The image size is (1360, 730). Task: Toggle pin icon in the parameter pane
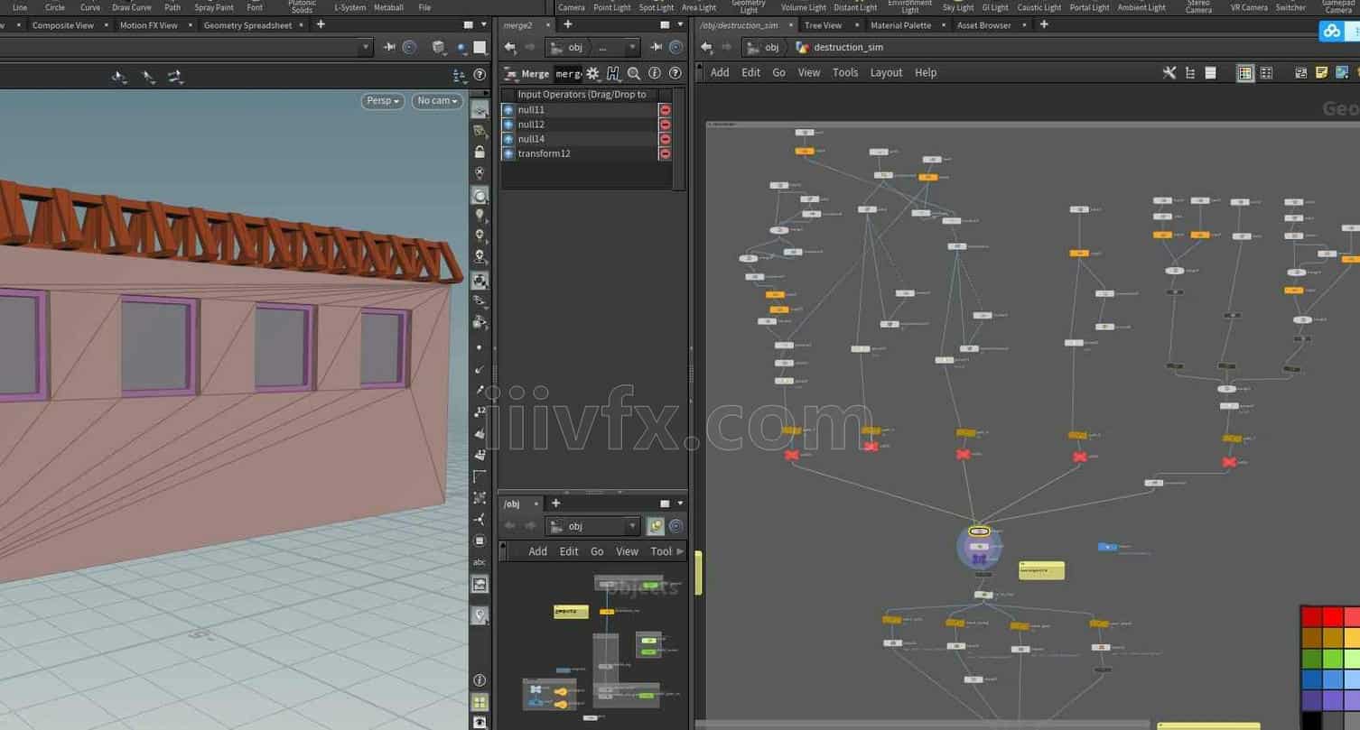click(x=657, y=47)
